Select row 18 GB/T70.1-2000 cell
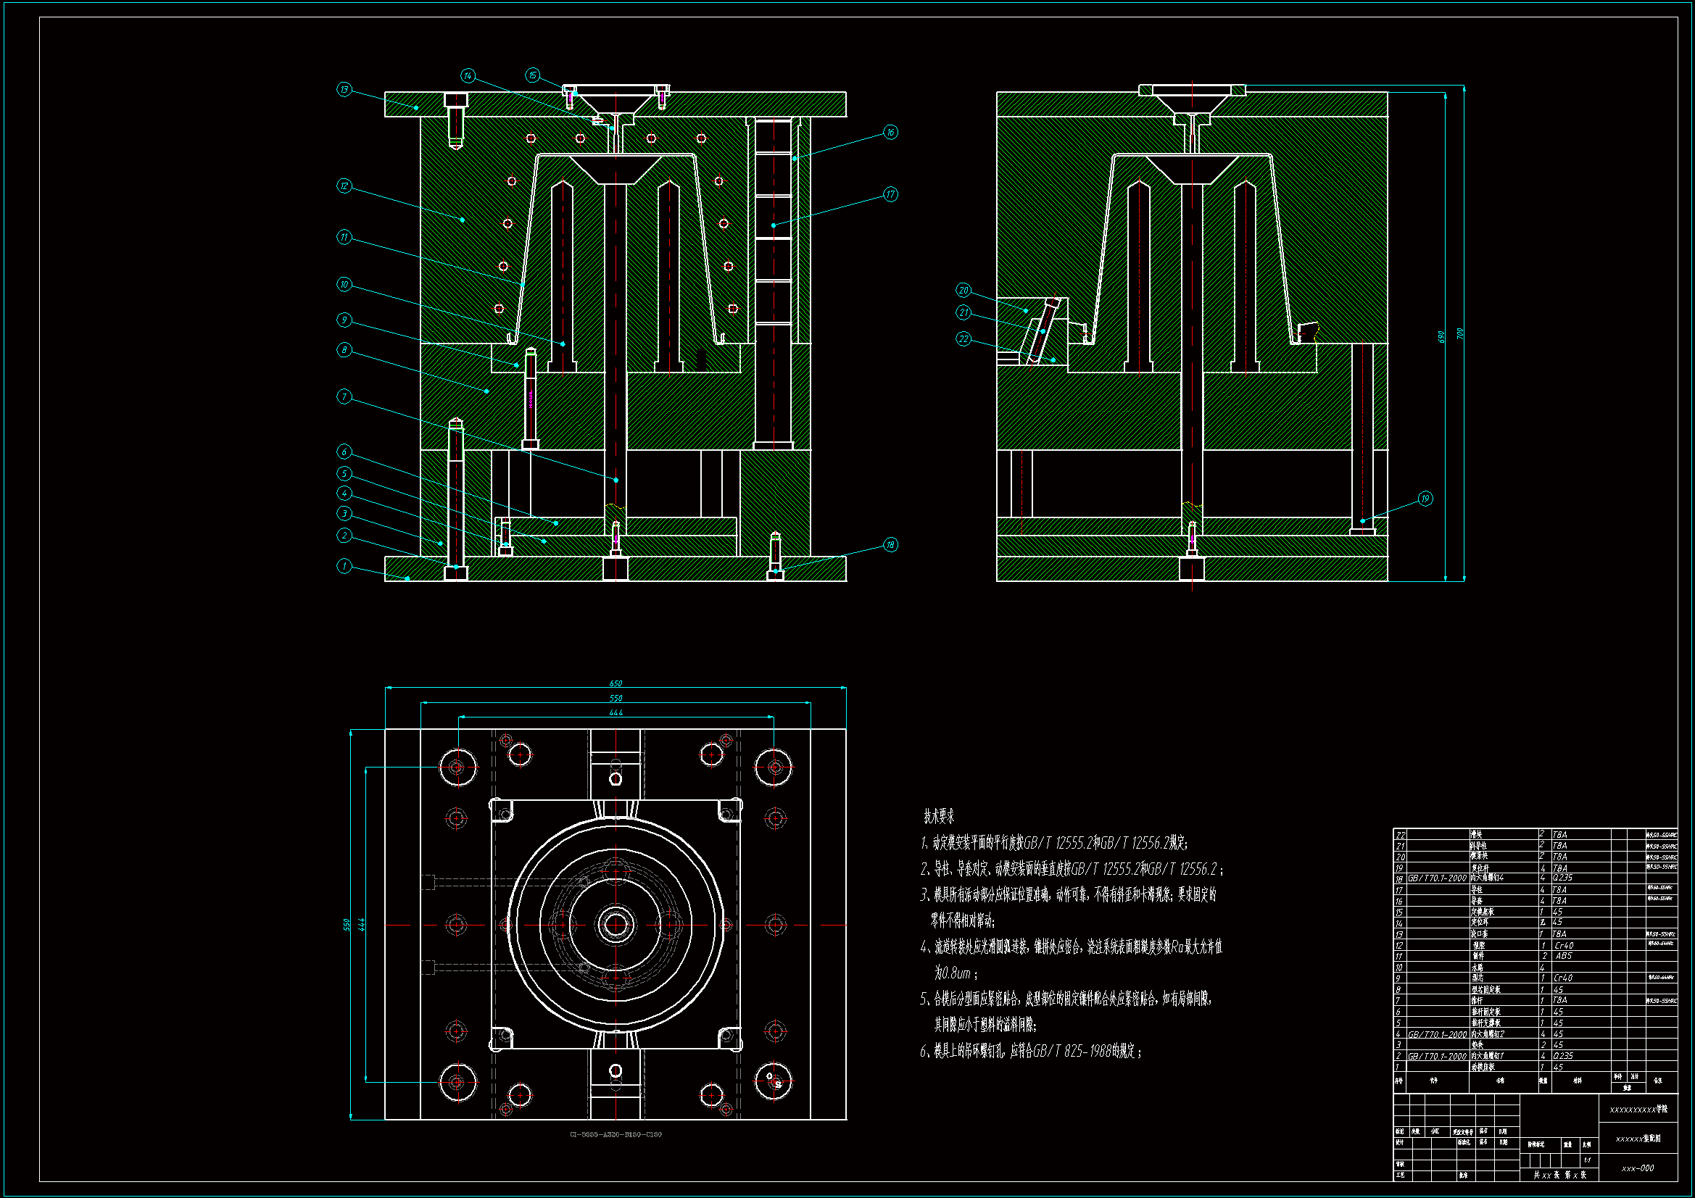Image resolution: width=1695 pixels, height=1198 pixels. pyautogui.click(x=1437, y=878)
